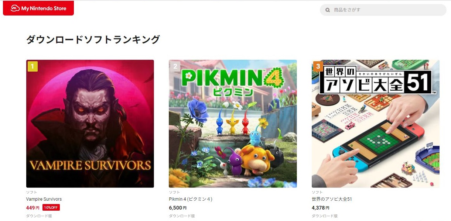Click the 世界のアソビ大全51 title link

pyautogui.click(x=332, y=199)
